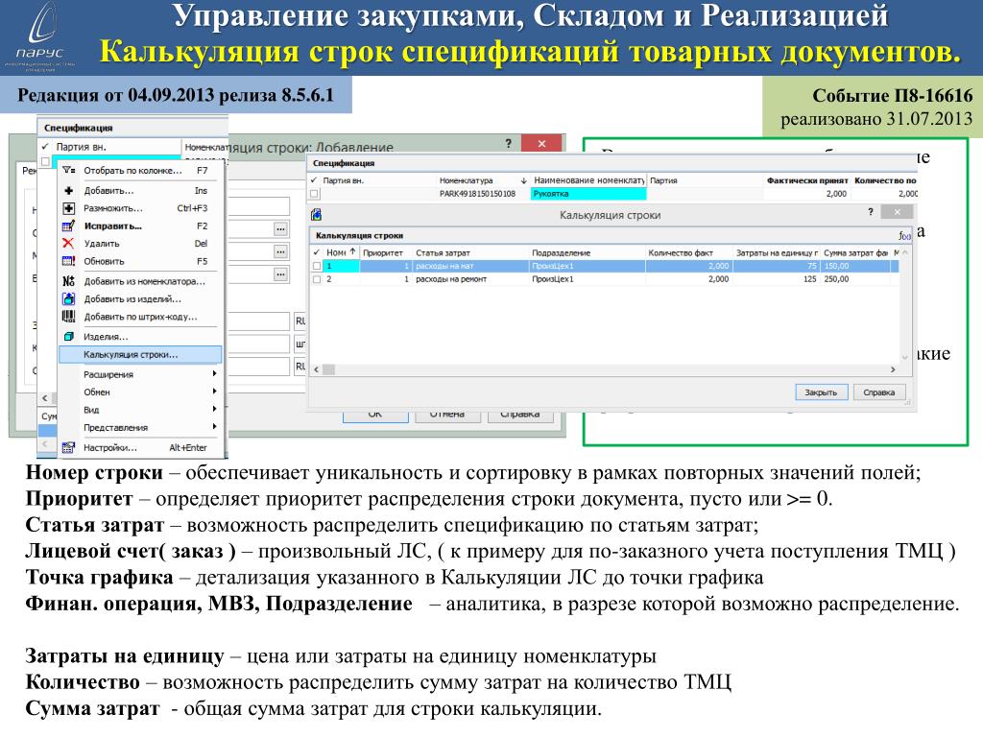Click the barcode icon for Добавить по штрих-коду
Image resolution: width=983 pixels, height=737 pixels.
(68, 317)
